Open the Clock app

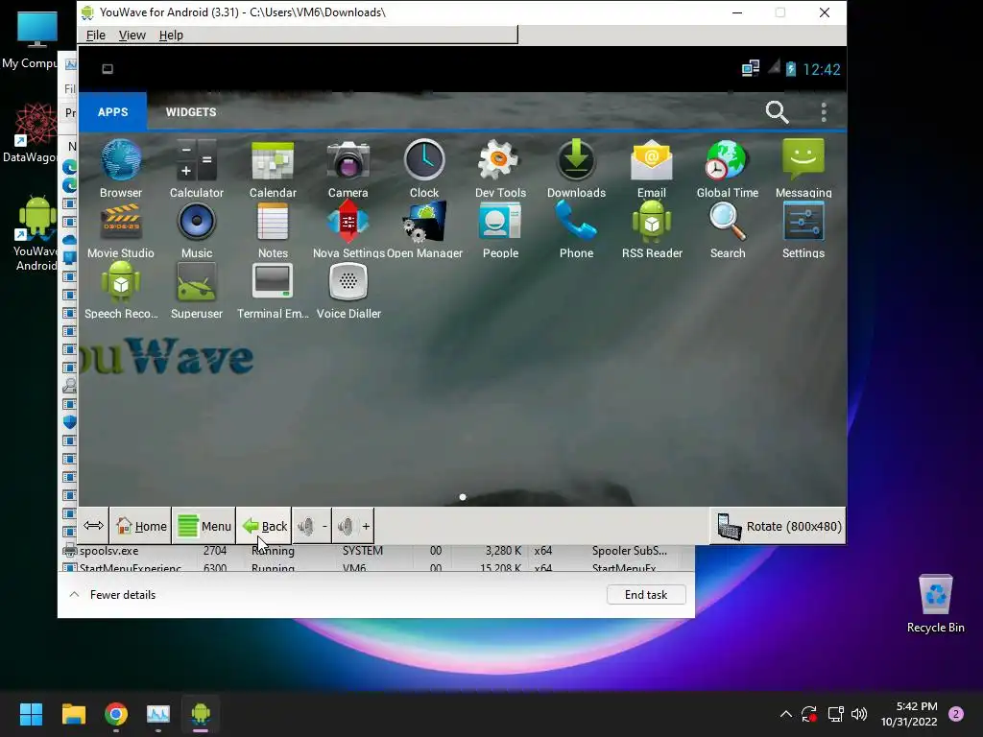coord(424,168)
